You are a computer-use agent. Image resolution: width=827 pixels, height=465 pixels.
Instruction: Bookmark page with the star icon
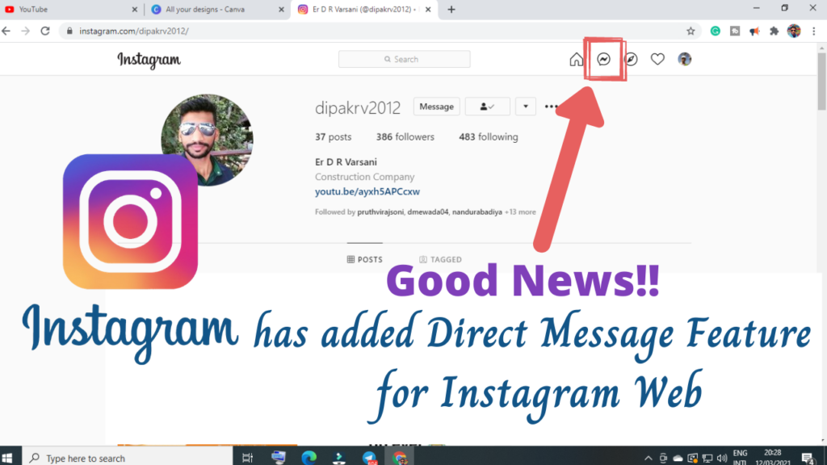point(691,31)
